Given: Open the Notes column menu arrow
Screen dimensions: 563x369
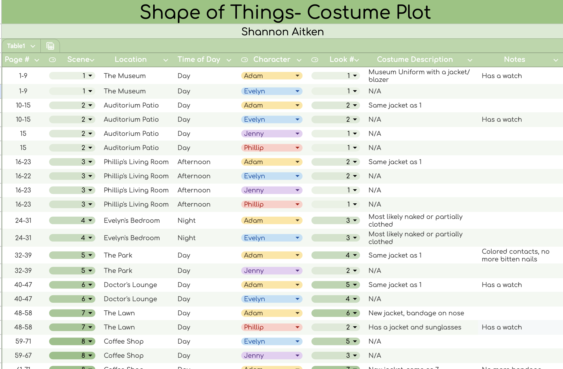Looking at the screenshot, I should pyautogui.click(x=556, y=60).
